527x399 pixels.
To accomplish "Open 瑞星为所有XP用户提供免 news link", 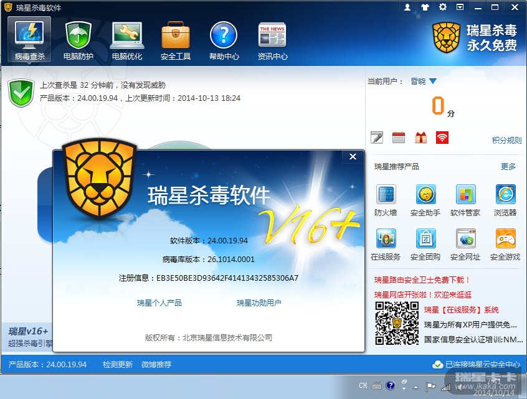I will click(470, 325).
